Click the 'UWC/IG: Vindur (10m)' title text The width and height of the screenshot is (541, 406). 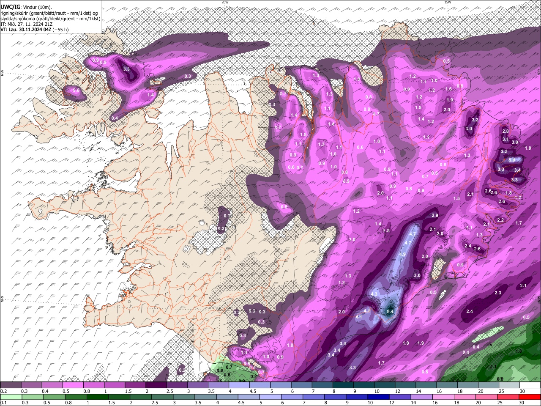[x=26, y=7]
